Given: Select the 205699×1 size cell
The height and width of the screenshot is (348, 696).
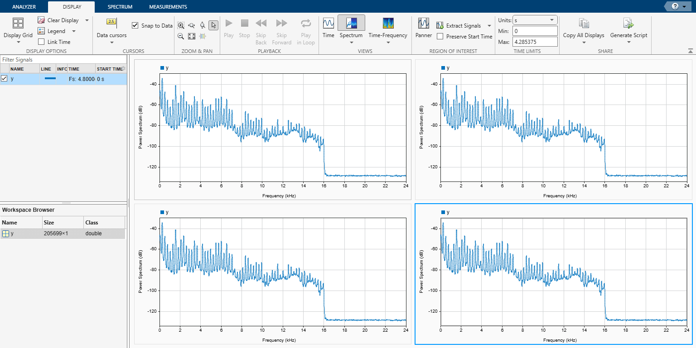Looking at the screenshot, I should 63,234.
